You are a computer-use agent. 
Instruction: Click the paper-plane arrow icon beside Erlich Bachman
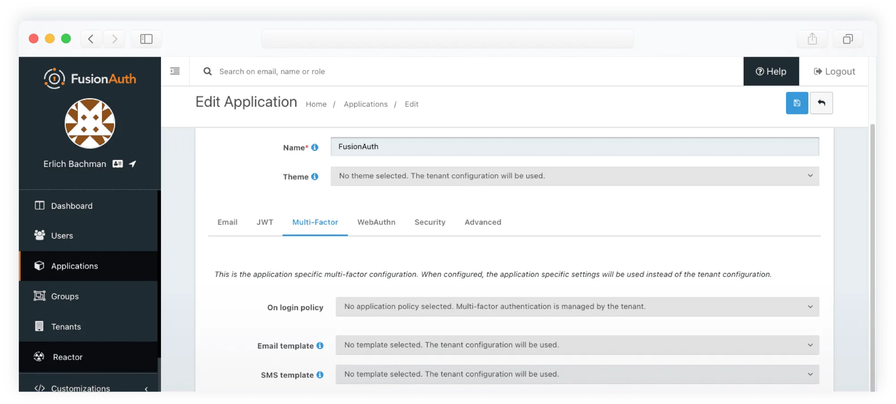point(132,164)
